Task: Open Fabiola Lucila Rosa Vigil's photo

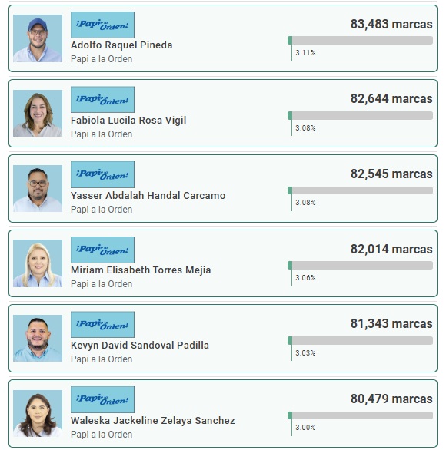Action: click(38, 113)
